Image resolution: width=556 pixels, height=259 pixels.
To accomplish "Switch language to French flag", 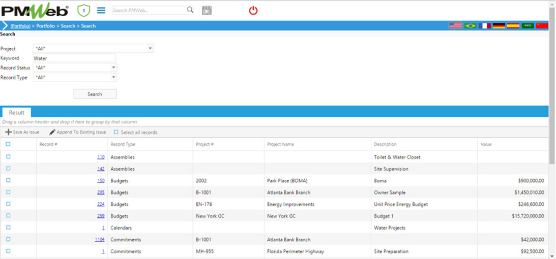I will 485,25.
